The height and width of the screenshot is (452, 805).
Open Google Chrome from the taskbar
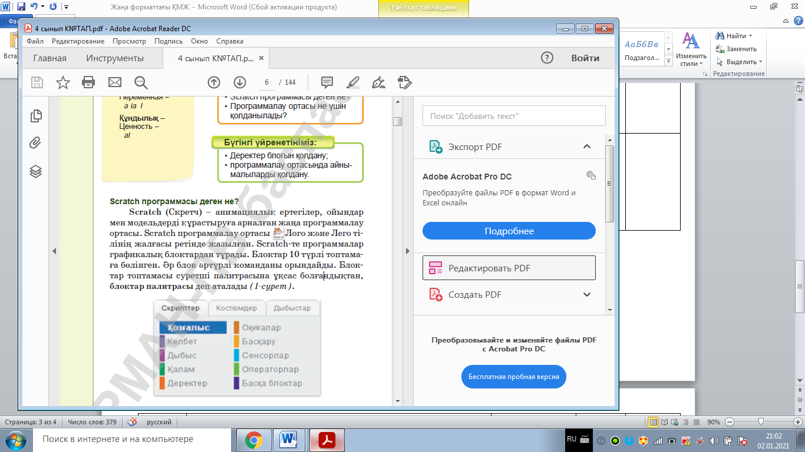tap(254, 440)
